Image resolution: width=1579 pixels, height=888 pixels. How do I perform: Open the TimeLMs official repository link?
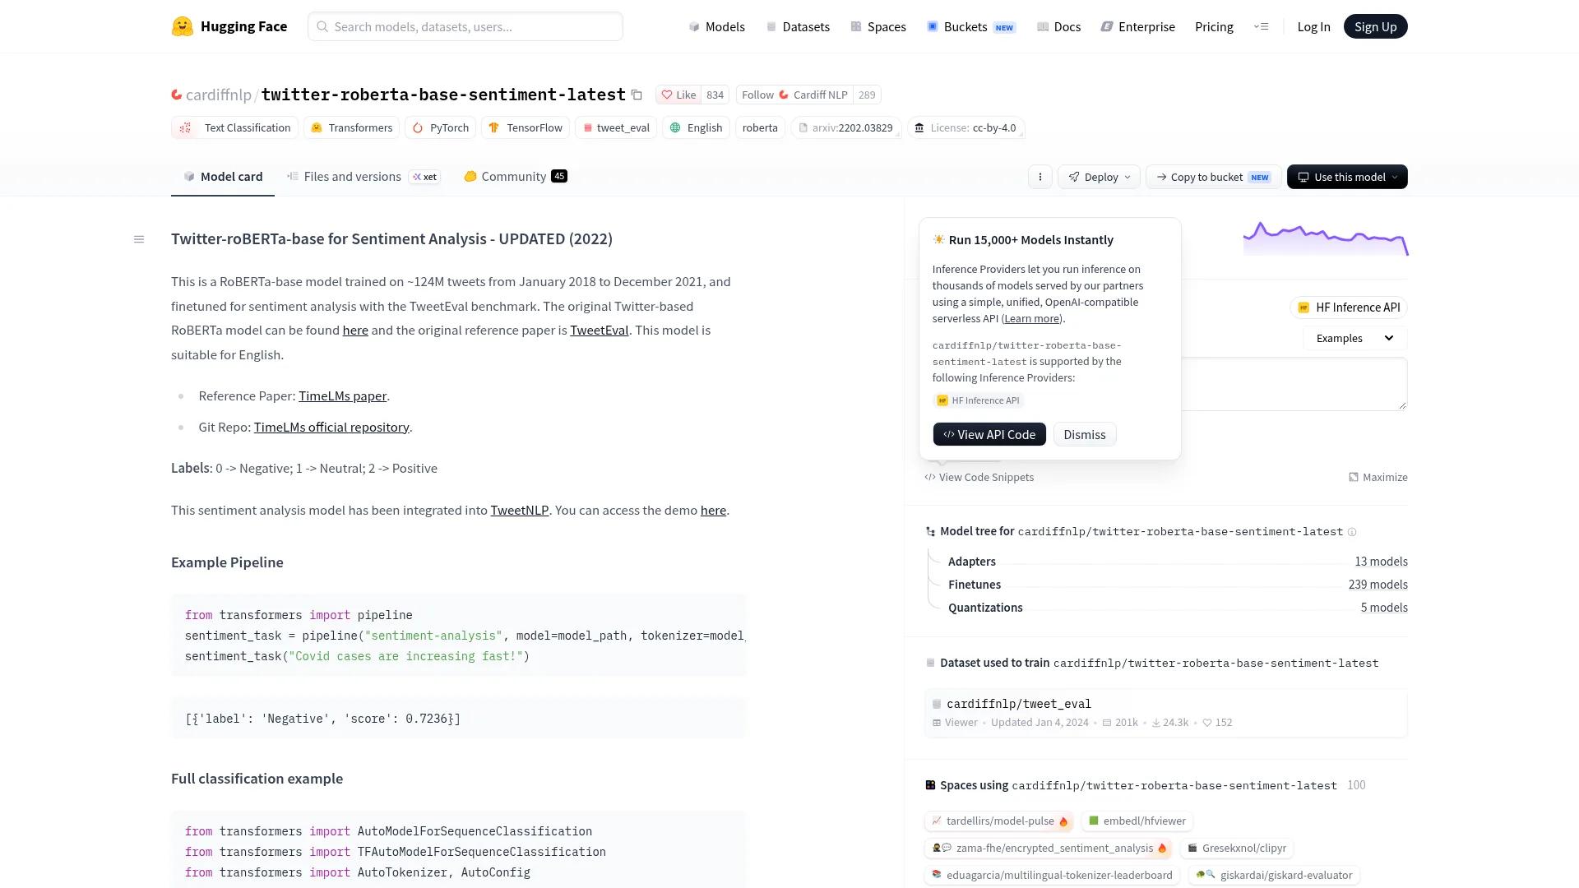331,428
